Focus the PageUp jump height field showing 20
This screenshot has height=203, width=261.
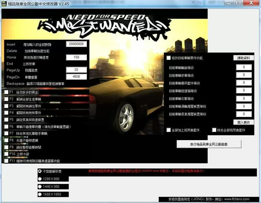(76, 70)
